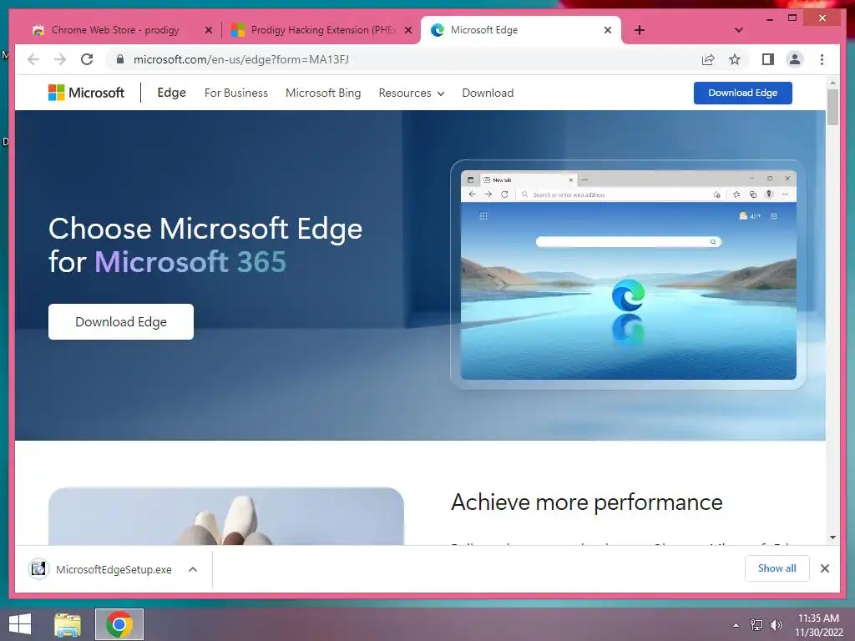This screenshot has height=641, width=855.
Task: Close the Prodigy Hacking Extension tab
Action: [407, 31]
